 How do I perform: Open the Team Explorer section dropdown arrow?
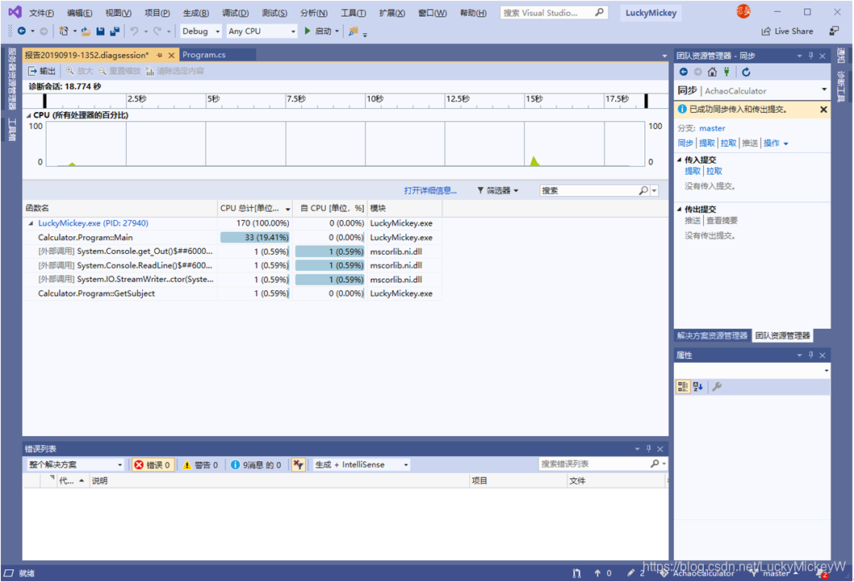coord(824,90)
